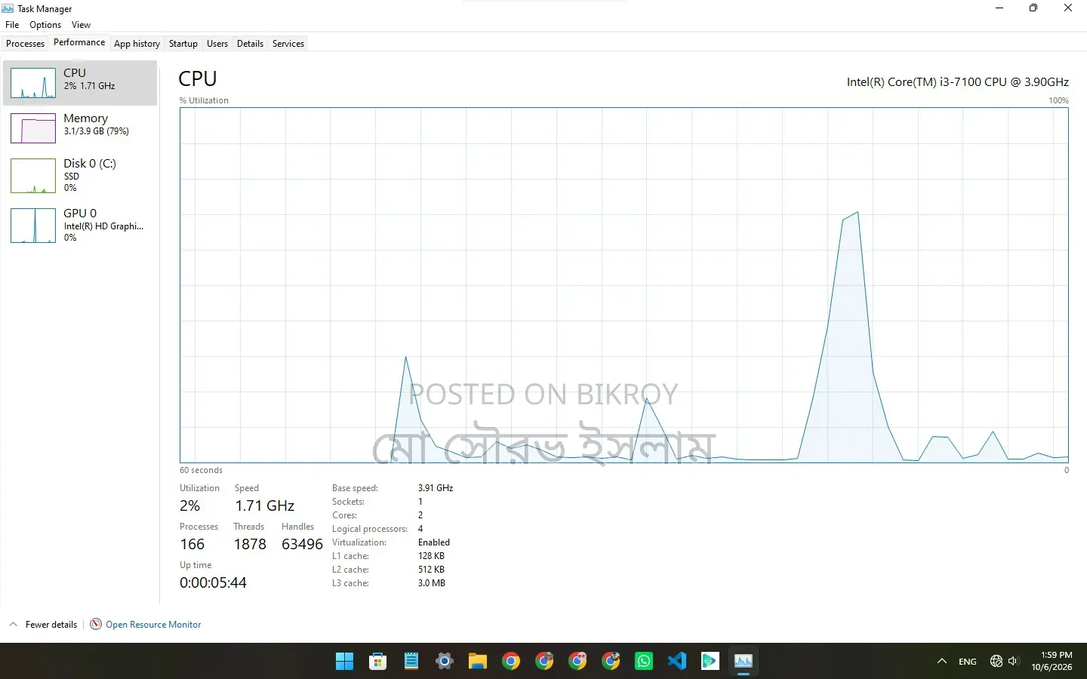Screen dimensions: 1087x679
Task: Open File Explorer from the taskbar
Action: (x=477, y=662)
